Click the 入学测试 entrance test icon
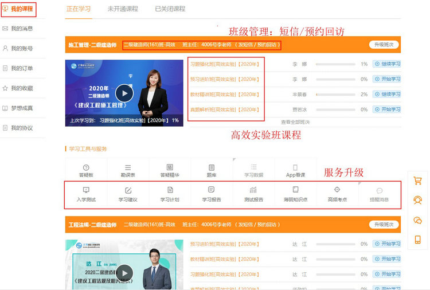The image size is (430, 290). 86,194
